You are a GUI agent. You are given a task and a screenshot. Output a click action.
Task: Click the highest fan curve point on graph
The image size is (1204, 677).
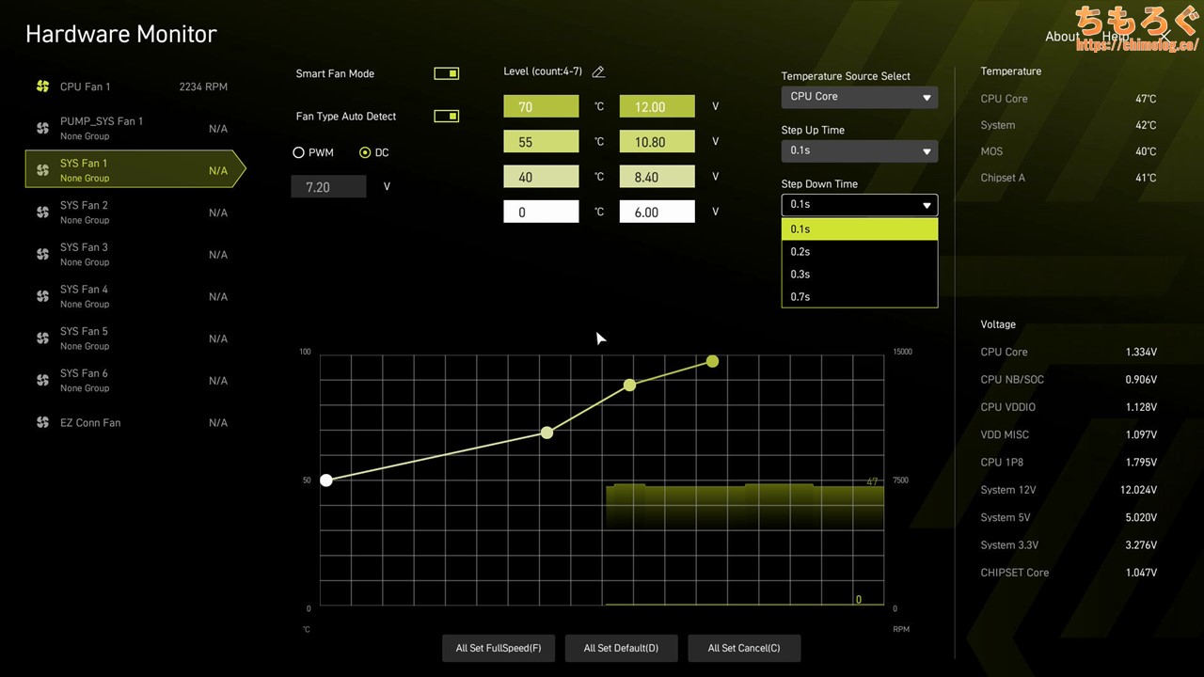[713, 361]
